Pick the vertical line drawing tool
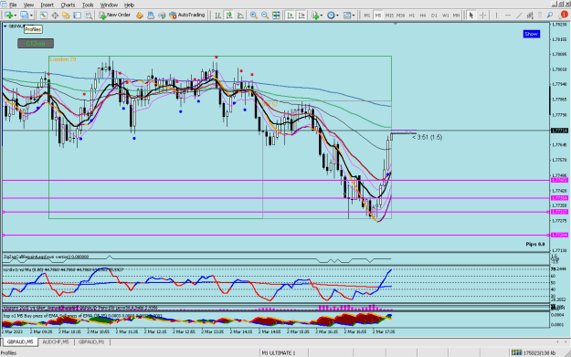This screenshot has height=357, width=571. point(496,16)
